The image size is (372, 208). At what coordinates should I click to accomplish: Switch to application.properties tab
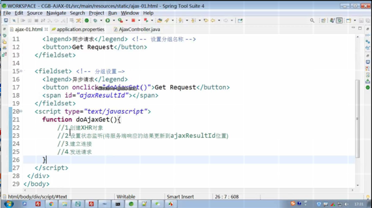[78, 29]
